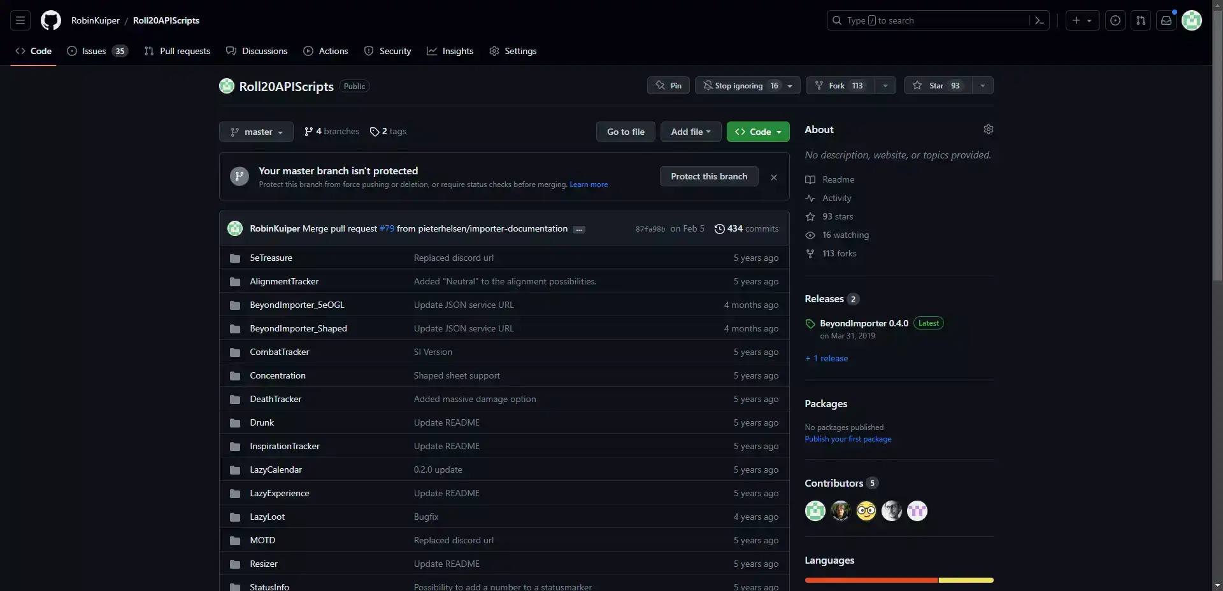Image resolution: width=1223 pixels, height=591 pixels.
Task: Open the Security tab
Action: click(x=387, y=51)
